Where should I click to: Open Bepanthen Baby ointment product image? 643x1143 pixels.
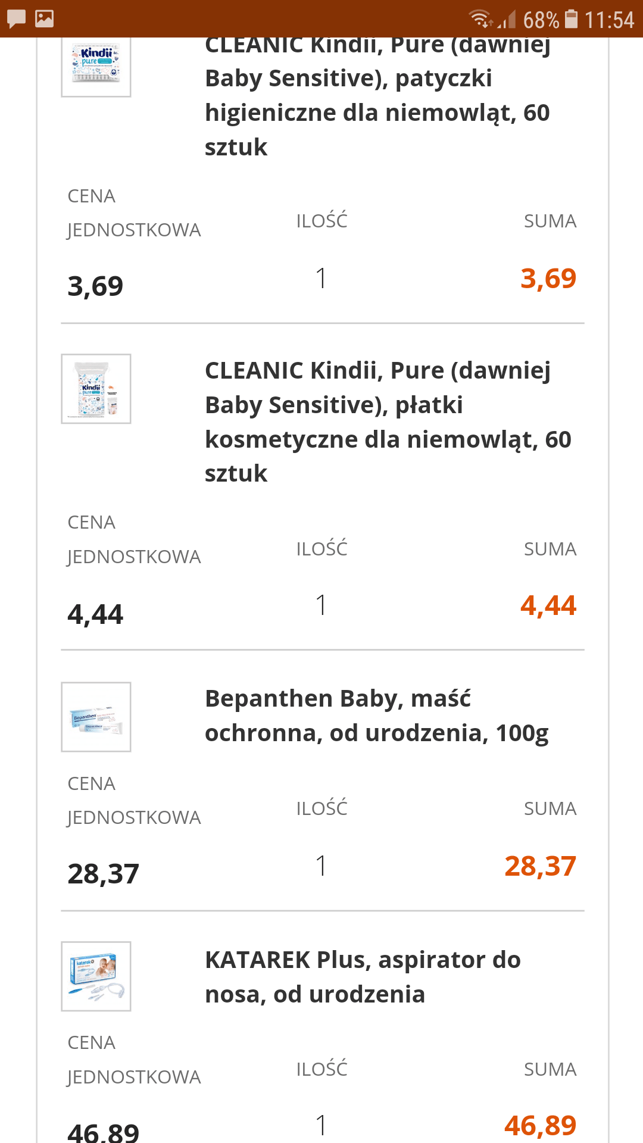click(x=96, y=717)
